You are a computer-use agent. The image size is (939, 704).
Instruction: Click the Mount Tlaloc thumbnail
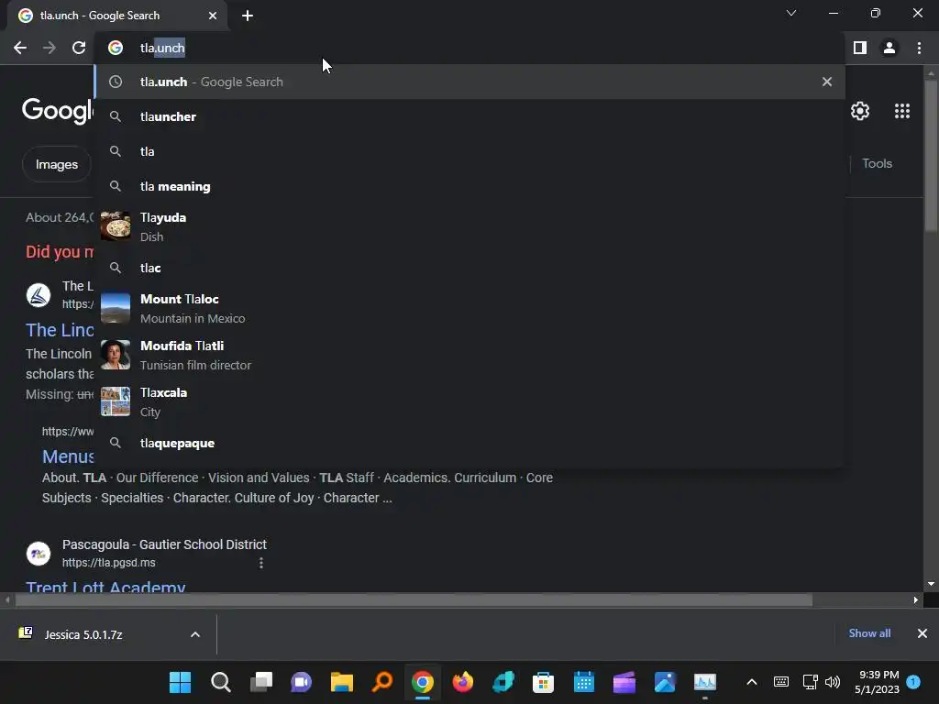coord(116,308)
